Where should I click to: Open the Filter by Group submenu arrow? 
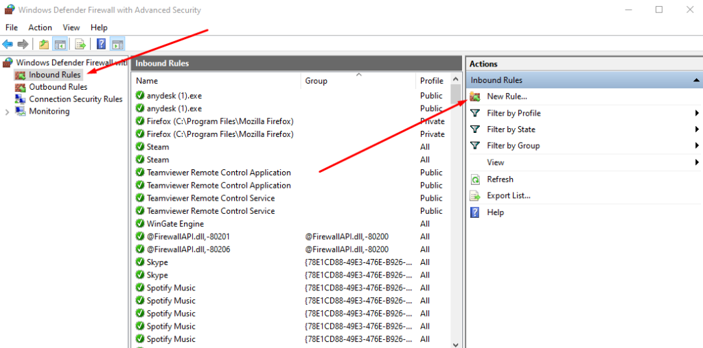698,145
